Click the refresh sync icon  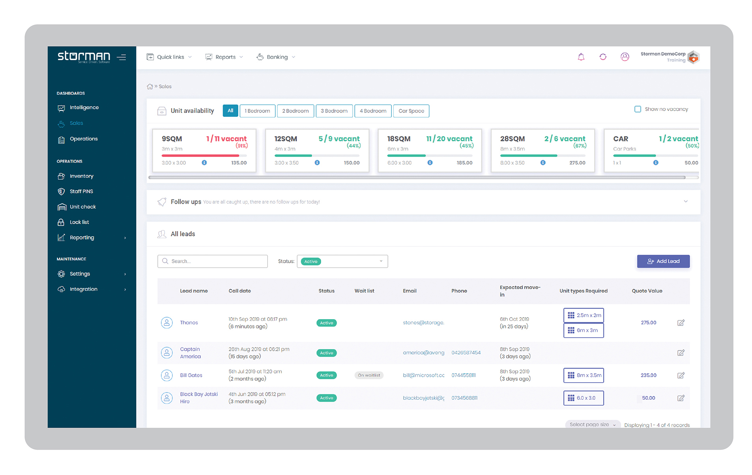click(x=602, y=57)
